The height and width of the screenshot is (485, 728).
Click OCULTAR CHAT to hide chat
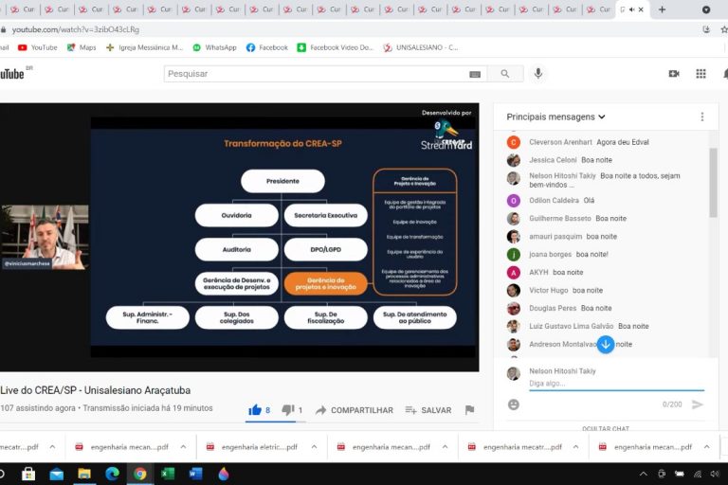(x=606, y=428)
